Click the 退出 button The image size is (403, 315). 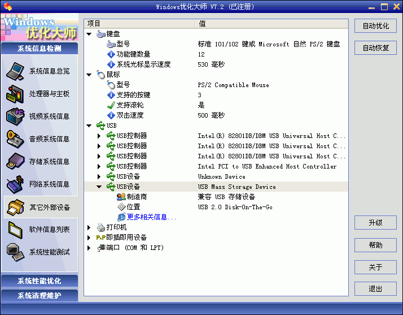click(x=375, y=289)
